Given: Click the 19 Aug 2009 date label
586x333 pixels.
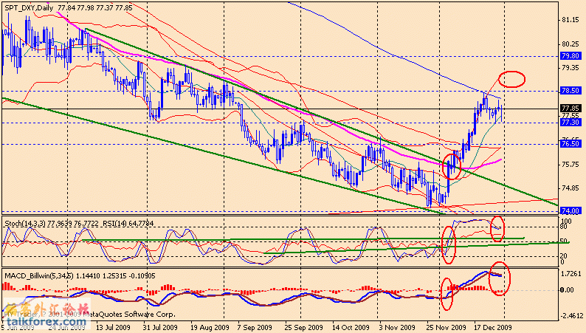Looking at the screenshot, I should [210, 327].
